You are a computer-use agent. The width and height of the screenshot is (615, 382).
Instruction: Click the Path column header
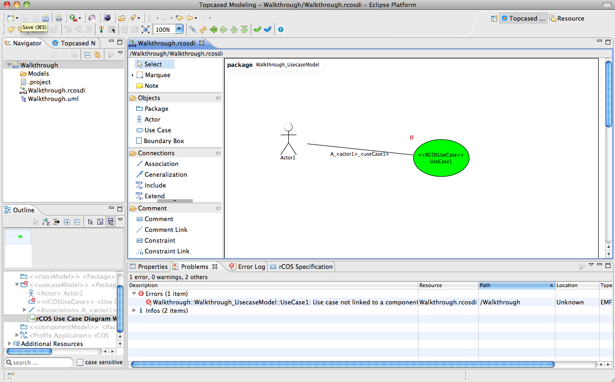click(x=517, y=285)
